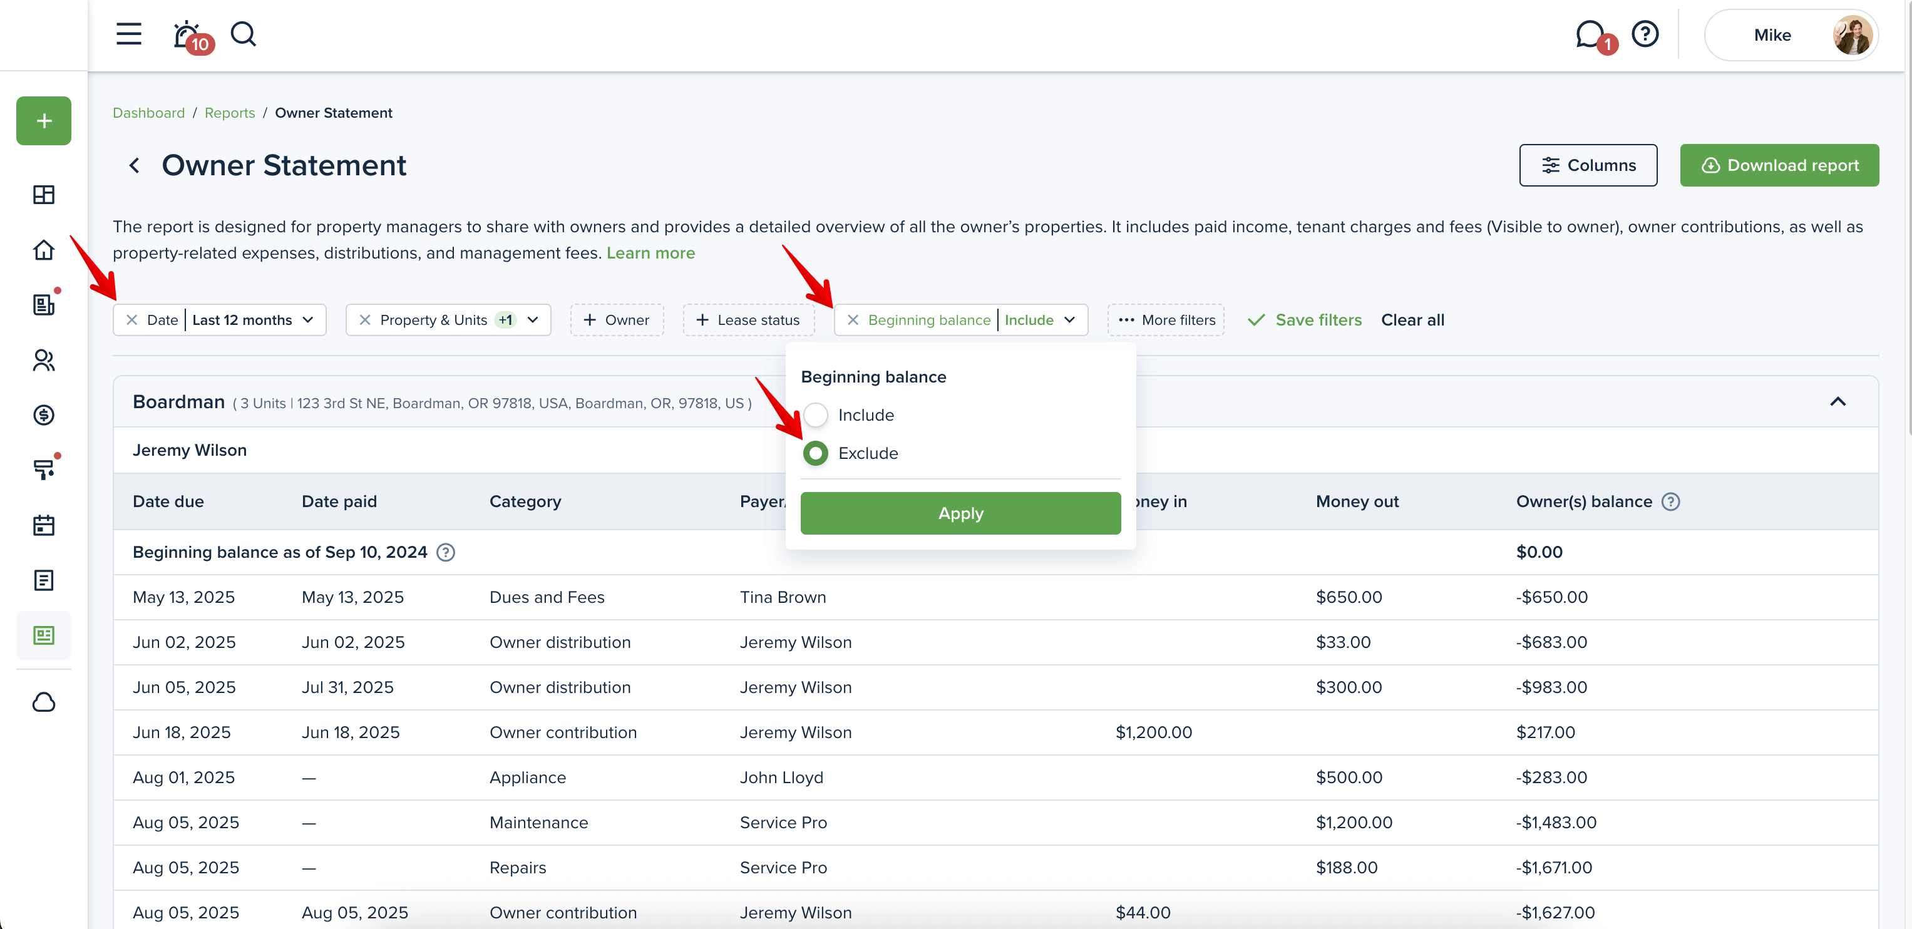Image resolution: width=1912 pixels, height=929 pixels.
Task: Open the people contacts sidebar icon
Action: pyautogui.click(x=44, y=360)
